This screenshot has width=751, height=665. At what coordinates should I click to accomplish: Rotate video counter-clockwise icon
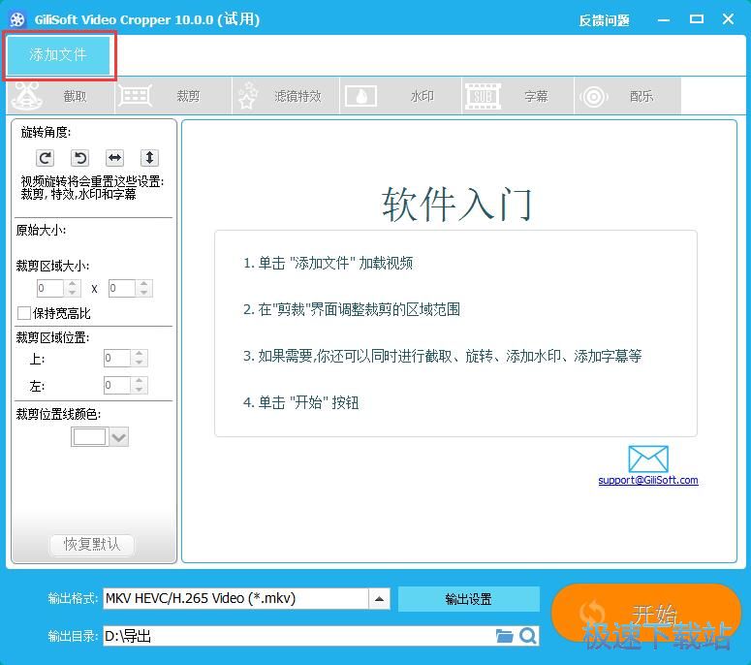(x=80, y=158)
